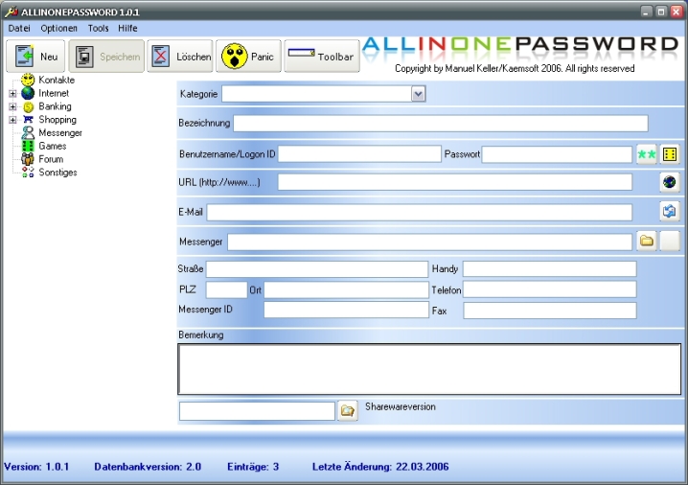
Task: Expand the Shopping tree node
Action: pos(12,120)
